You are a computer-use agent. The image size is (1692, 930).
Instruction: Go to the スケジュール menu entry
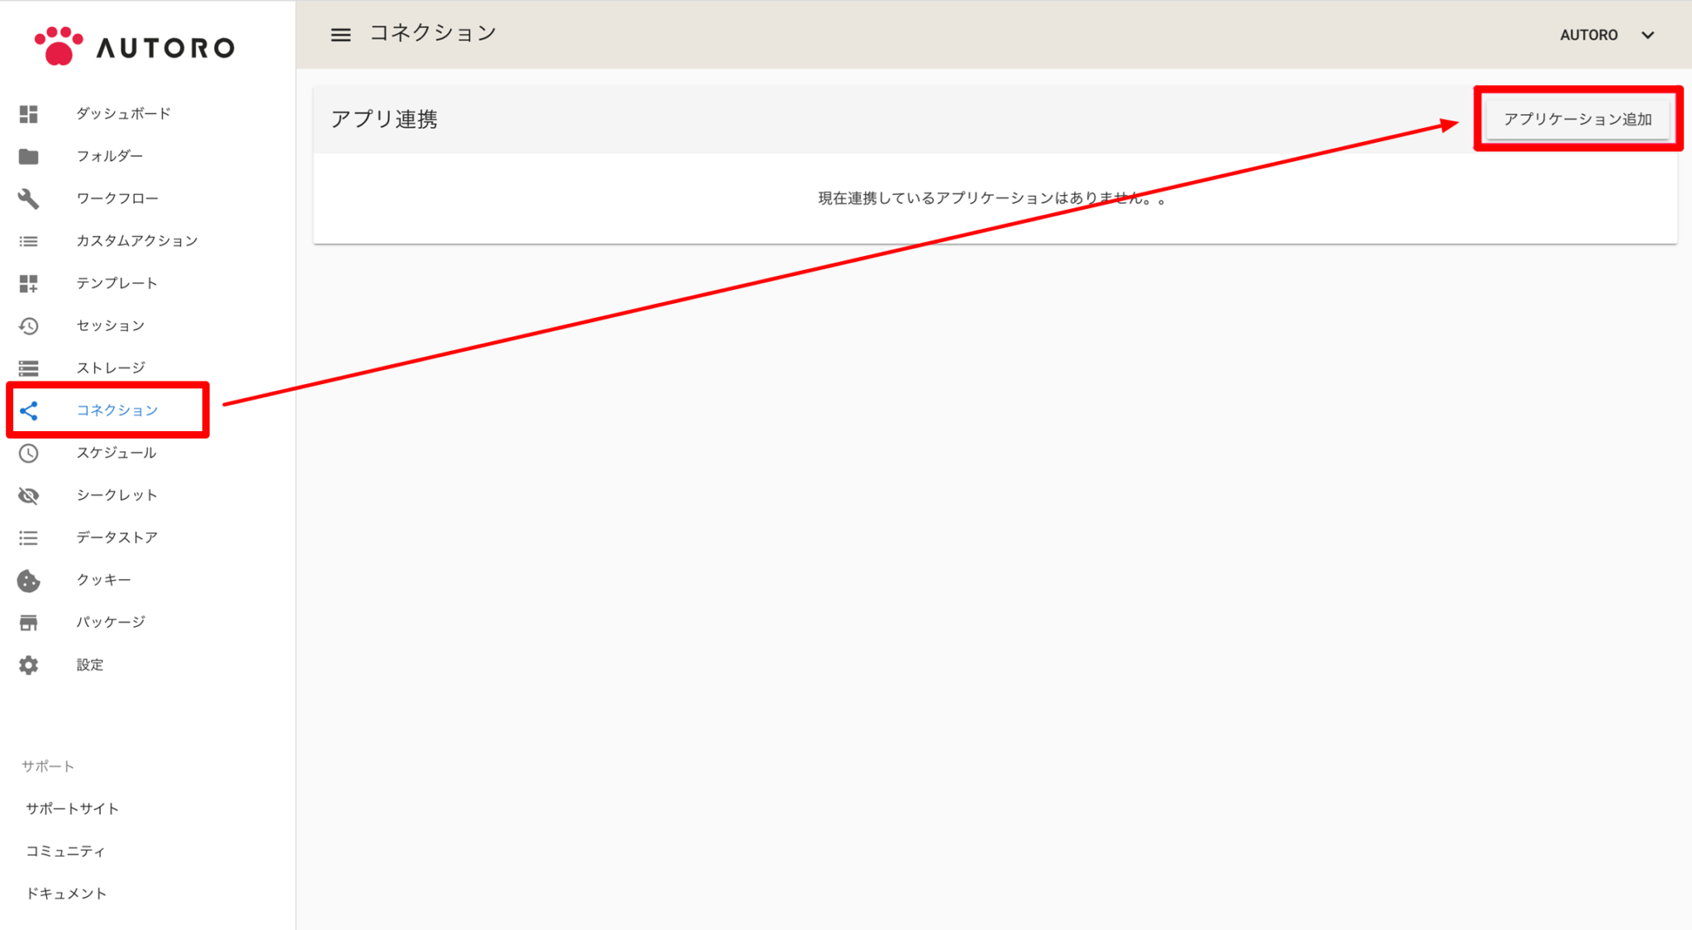tap(116, 453)
